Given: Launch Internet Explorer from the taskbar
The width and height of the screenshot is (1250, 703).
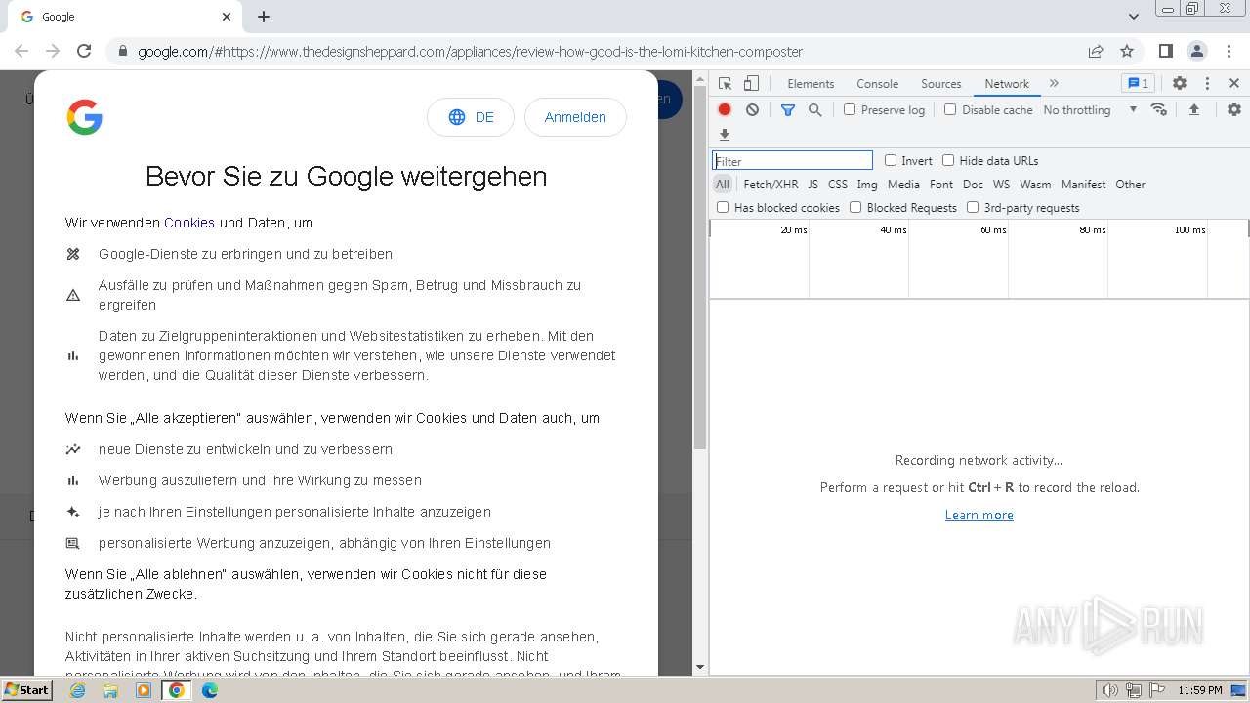Looking at the screenshot, I should tap(77, 690).
